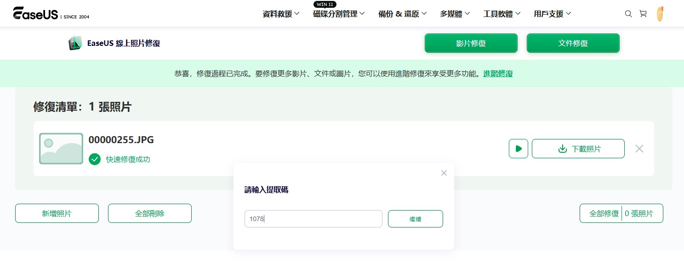Click the 繼續 continue button
Image resolution: width=684 pixels, height=272 pixels.
[416, 219]
